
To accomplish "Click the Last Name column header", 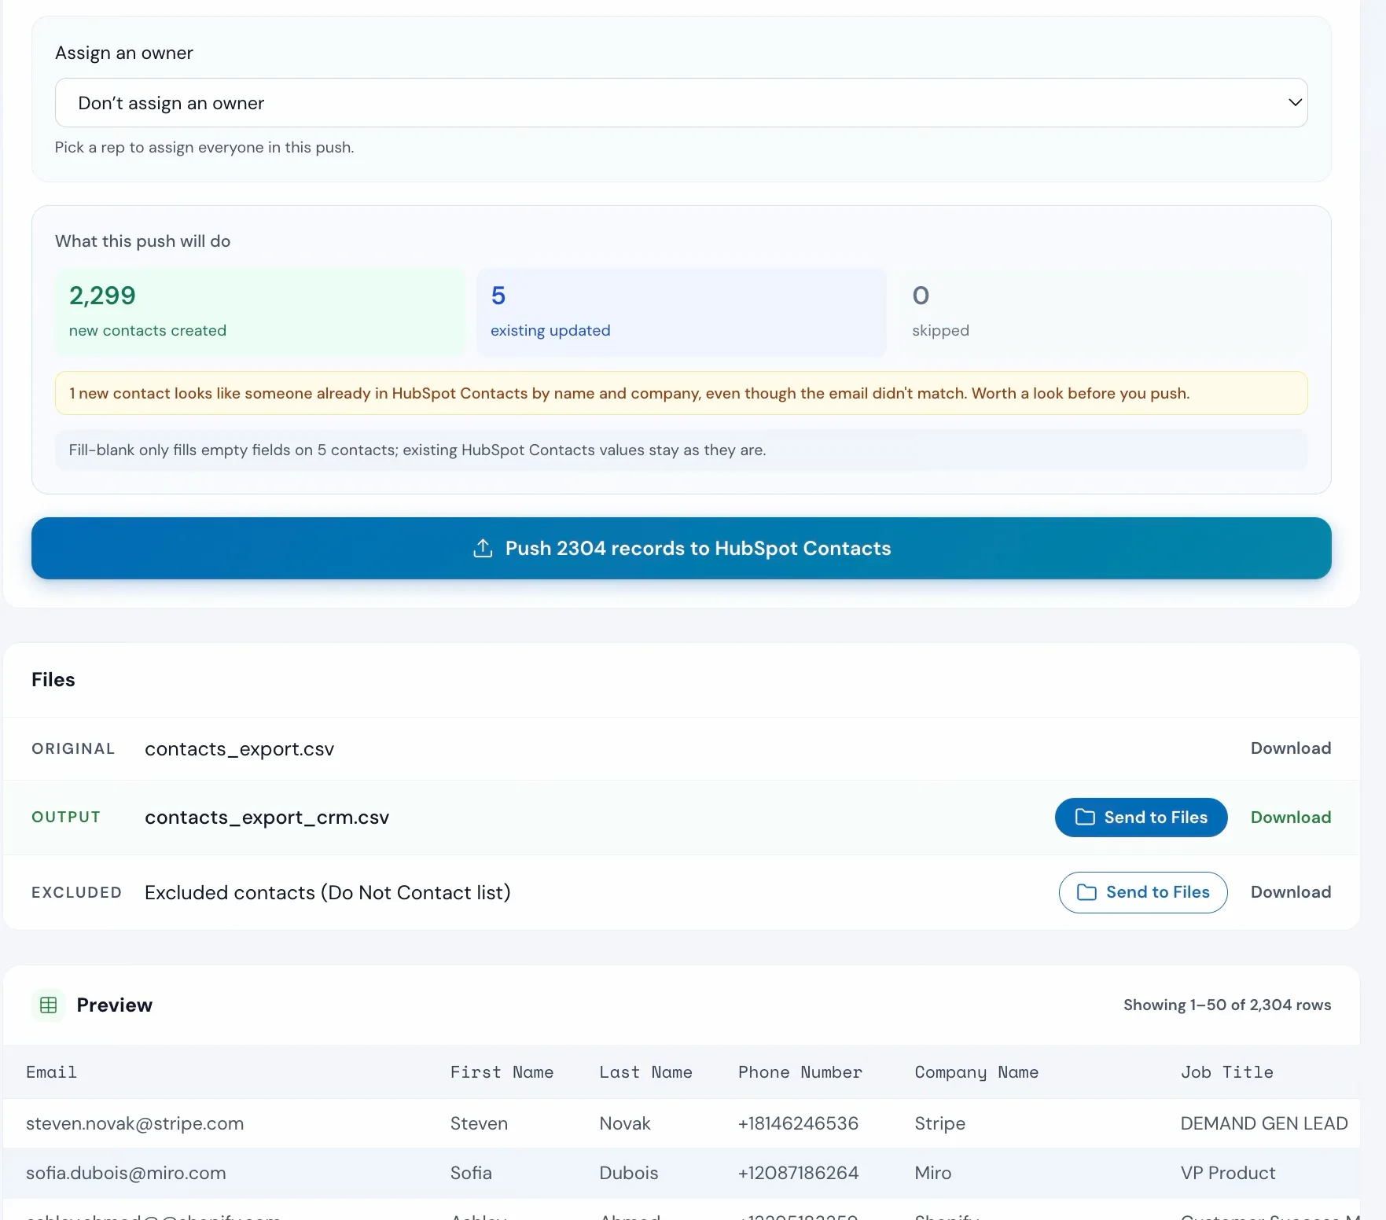I will pyautogui.click(x=645, y=1072).
